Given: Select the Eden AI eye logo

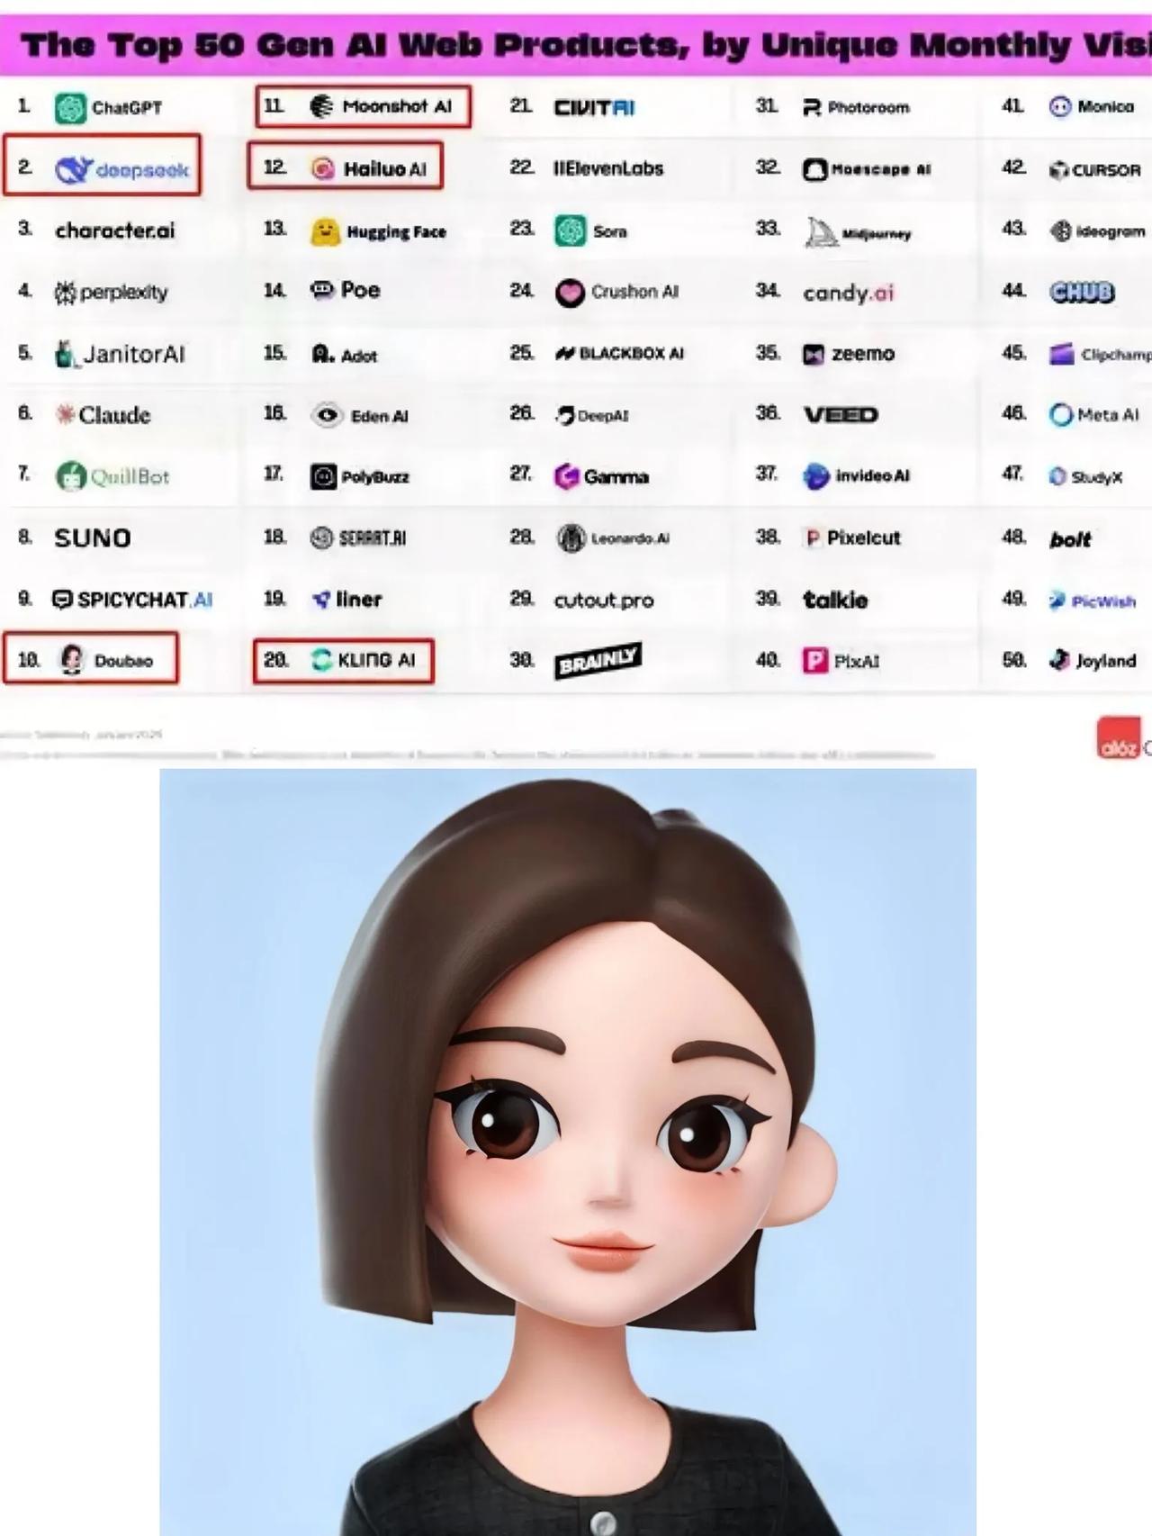Looking at the screenshot, I should 327,415.
